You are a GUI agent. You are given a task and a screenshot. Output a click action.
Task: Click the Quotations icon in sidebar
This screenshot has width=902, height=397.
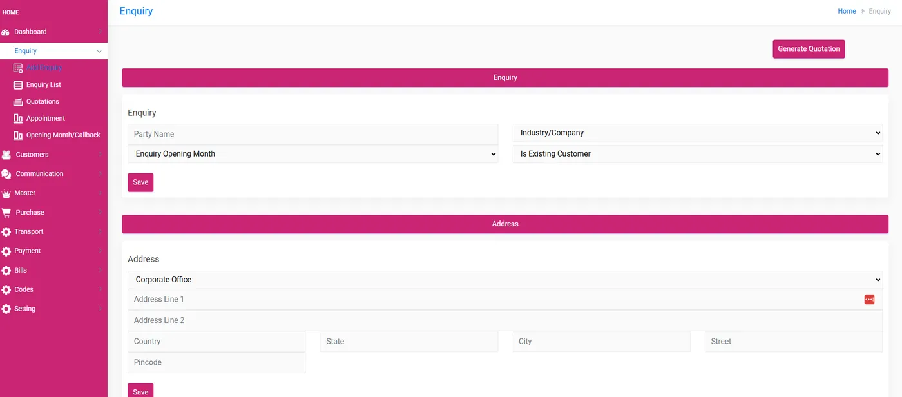[18, 102]
